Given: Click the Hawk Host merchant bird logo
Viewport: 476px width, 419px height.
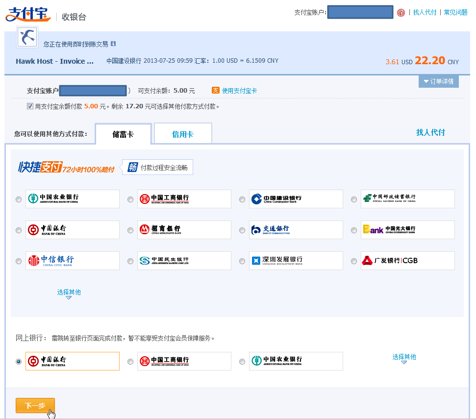Looking at the screenshot, I should pos(27,37).
